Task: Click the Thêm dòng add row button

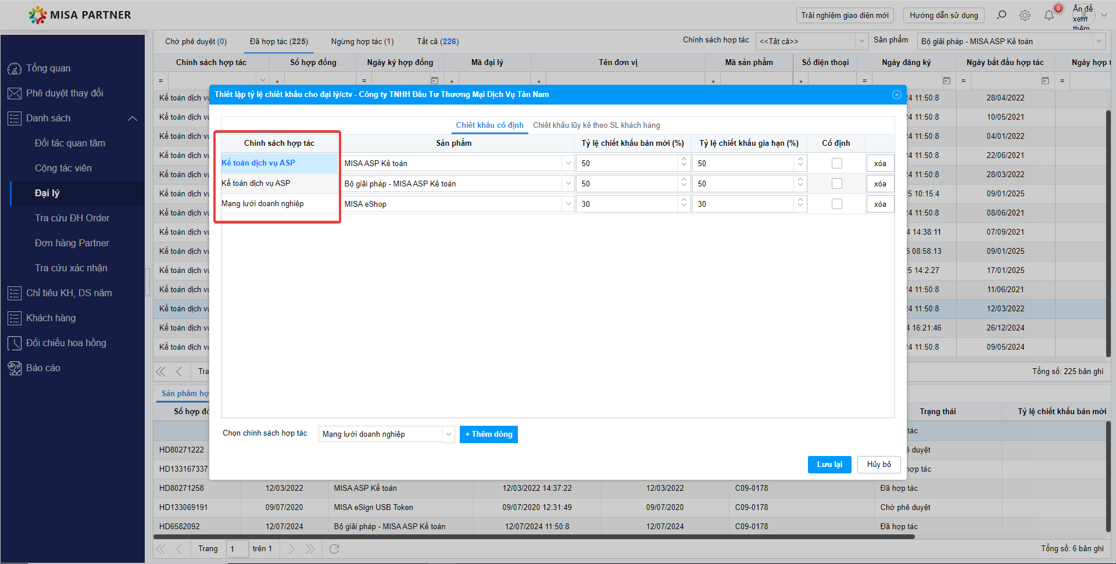Action: [x=489, y=434]
